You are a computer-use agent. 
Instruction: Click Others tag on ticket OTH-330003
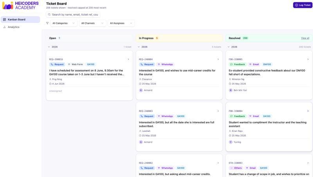pyautogui.click(x=236, y=168)
